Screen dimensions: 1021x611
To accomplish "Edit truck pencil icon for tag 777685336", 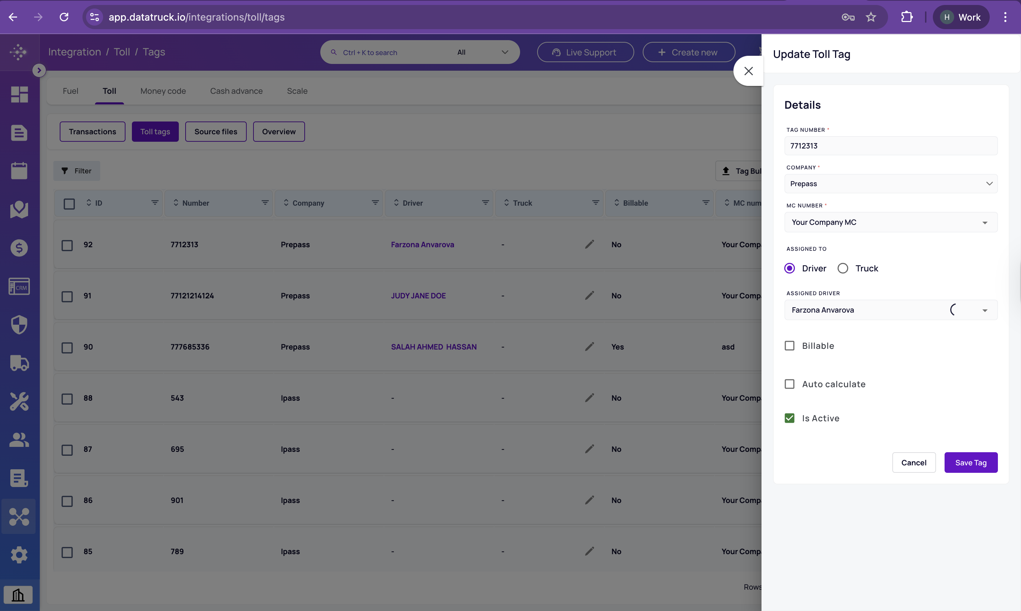I will click(590, 347).
